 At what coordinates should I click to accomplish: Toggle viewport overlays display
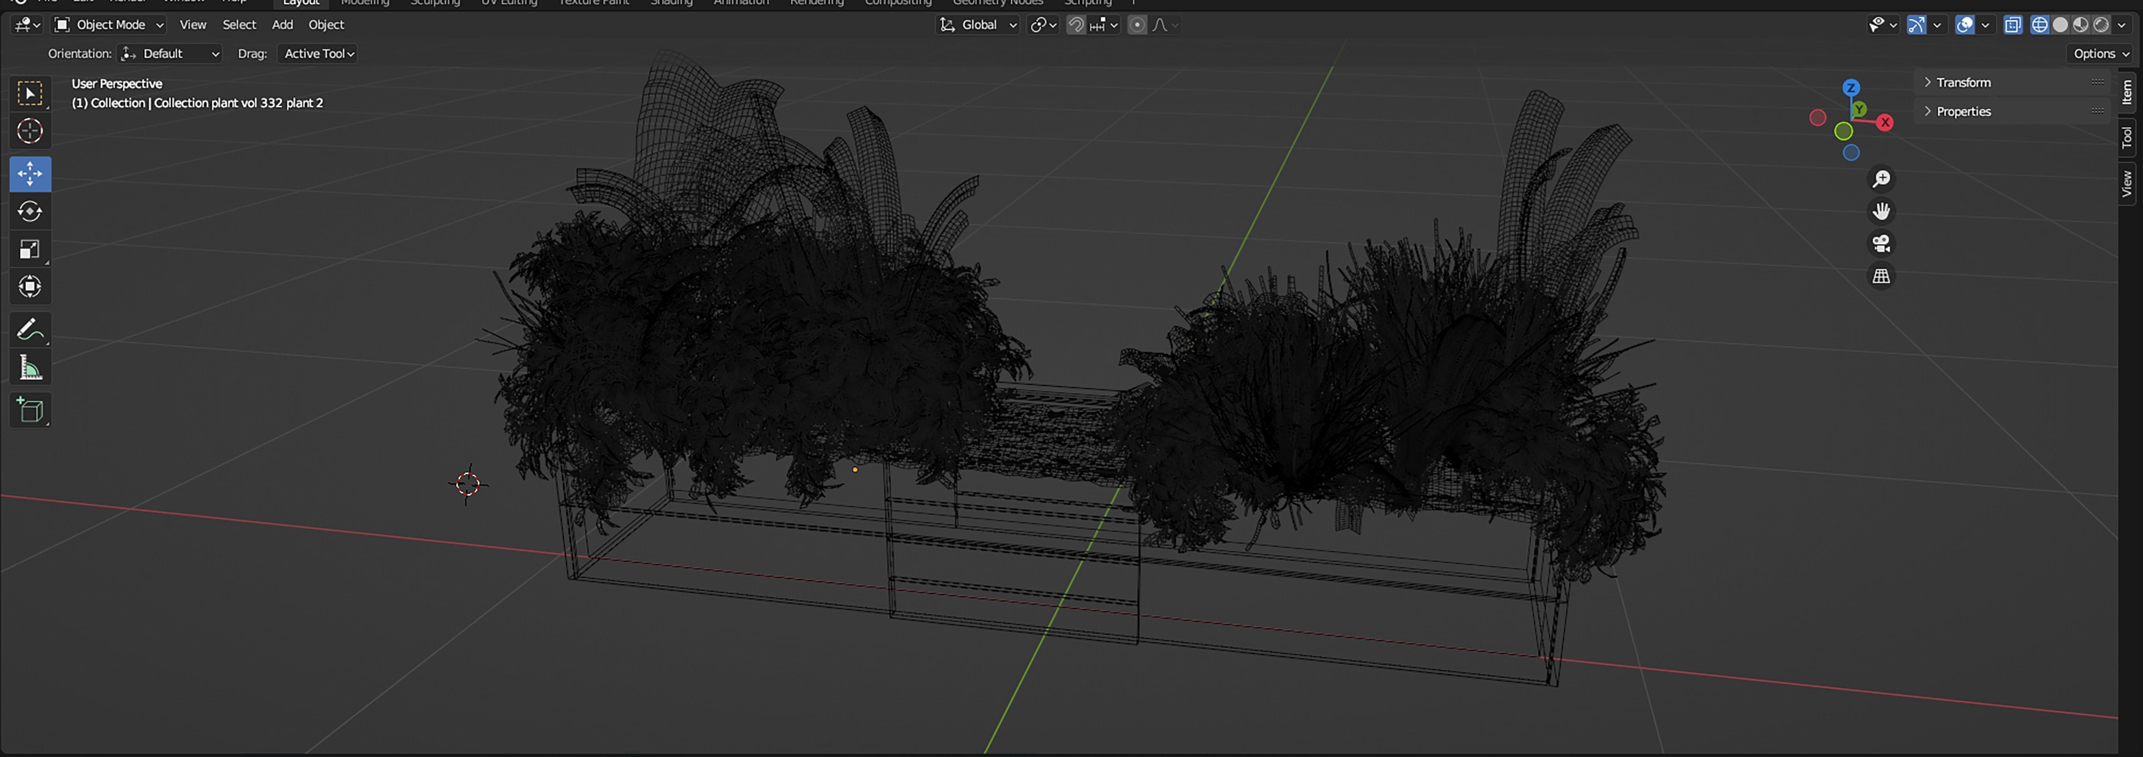[1965, 25]
